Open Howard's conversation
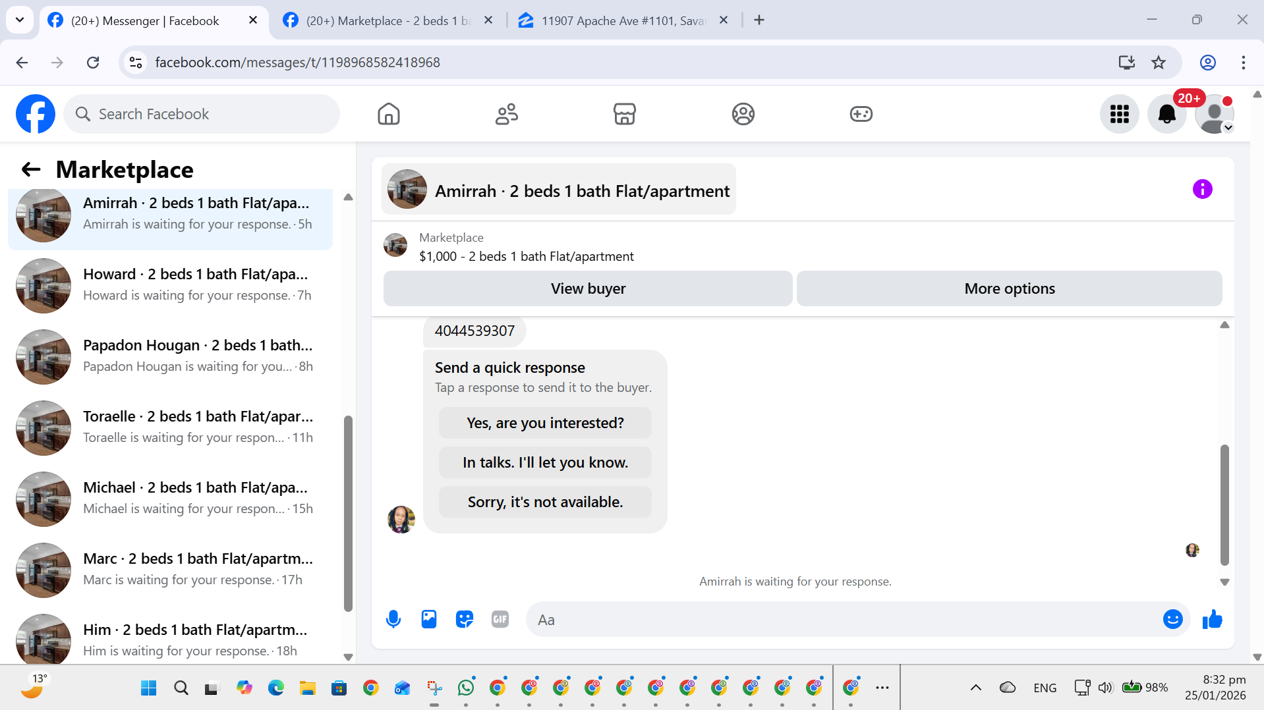 click(x=170, y=285)
